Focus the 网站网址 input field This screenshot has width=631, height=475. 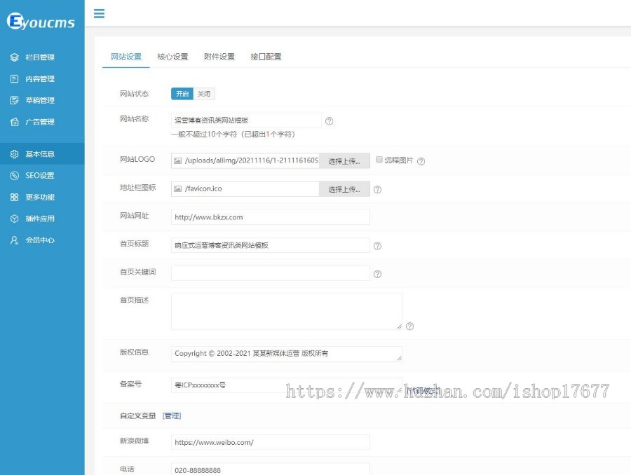(271, 217)
